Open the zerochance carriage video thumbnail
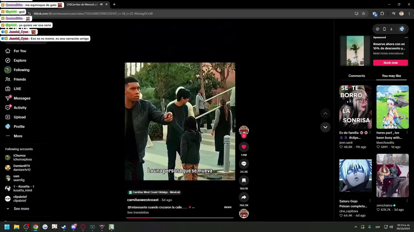The height and width of the screenshot is (232, 414). tap(393, 176)
